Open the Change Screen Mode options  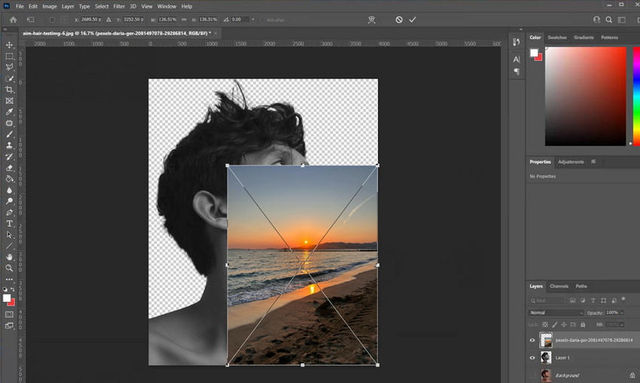(x=9, y=326)
